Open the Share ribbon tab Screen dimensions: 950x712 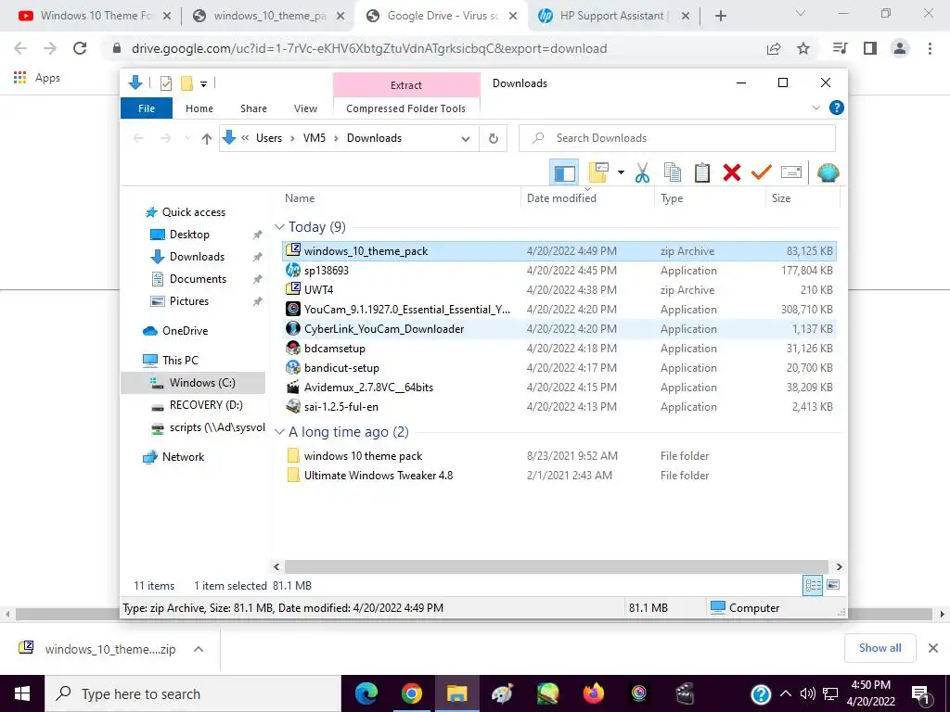click(253, 108)
